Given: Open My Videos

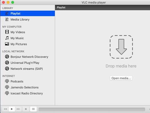Looking at the screenshot, I should click(27, 32).
